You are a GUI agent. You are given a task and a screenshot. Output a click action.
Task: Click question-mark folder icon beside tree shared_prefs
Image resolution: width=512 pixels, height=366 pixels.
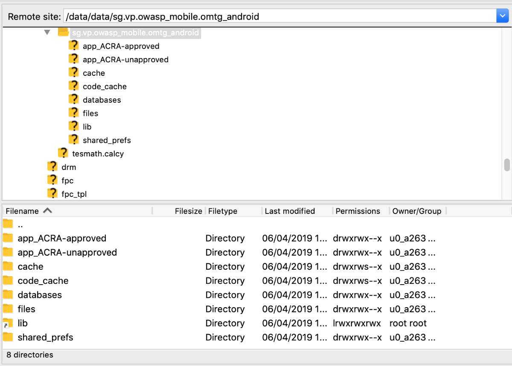point(74,140)
